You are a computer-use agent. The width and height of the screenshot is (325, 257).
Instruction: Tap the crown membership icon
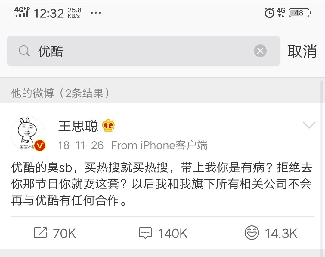(x=108, y=126)
